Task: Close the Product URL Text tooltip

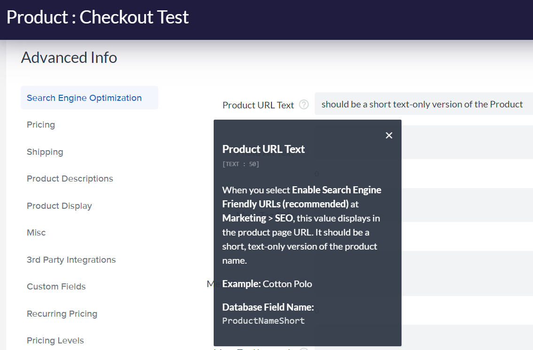Action: (389, 136)
